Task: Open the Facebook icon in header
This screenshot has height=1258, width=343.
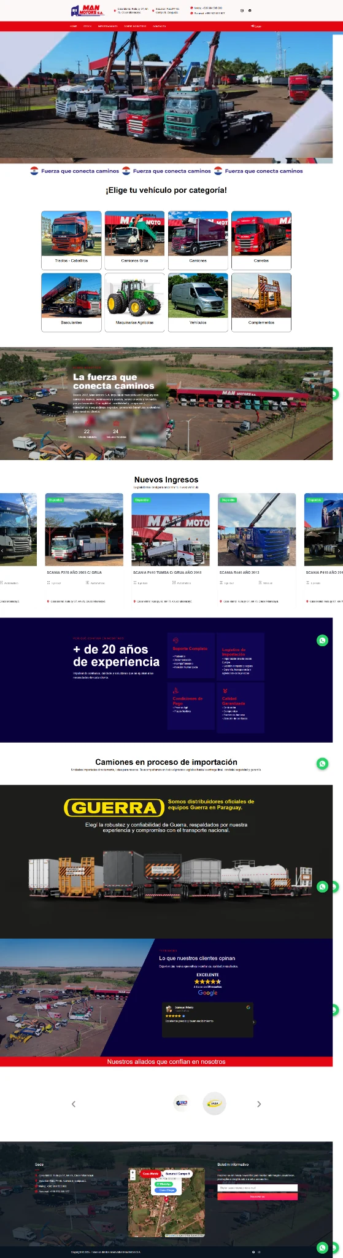Action: click(x=250, y=10)
